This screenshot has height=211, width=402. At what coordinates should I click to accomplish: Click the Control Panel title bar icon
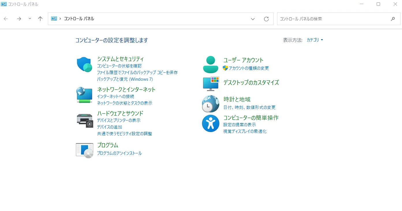(4, 4)
